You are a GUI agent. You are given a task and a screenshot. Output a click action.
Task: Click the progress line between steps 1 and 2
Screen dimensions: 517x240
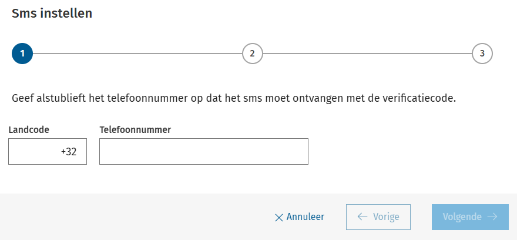[x=137, y=53]
